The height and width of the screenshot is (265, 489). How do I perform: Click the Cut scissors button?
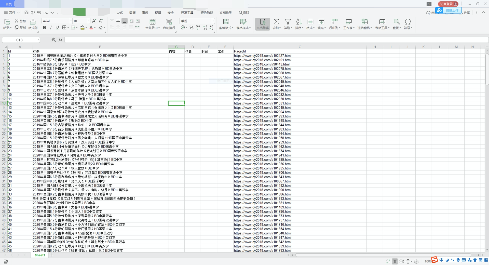click(x=20, y=21)
